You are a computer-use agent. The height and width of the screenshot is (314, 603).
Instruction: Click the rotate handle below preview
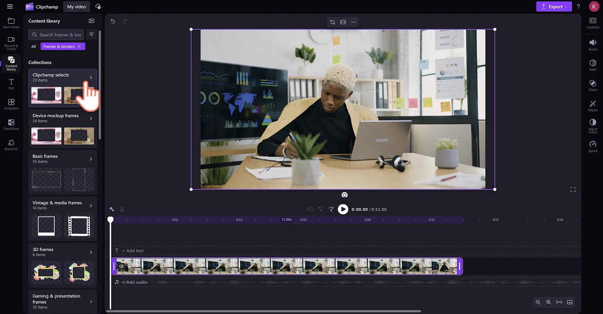click(345, 195)
